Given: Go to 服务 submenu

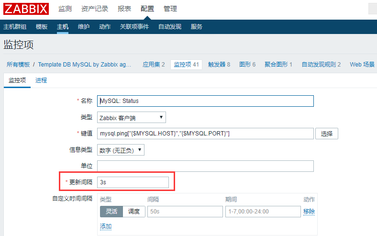Looking at the screenshot, I should pos(197,27).
